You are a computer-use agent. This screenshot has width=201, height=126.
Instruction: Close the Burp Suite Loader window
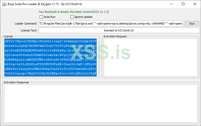tap(195, 4)
